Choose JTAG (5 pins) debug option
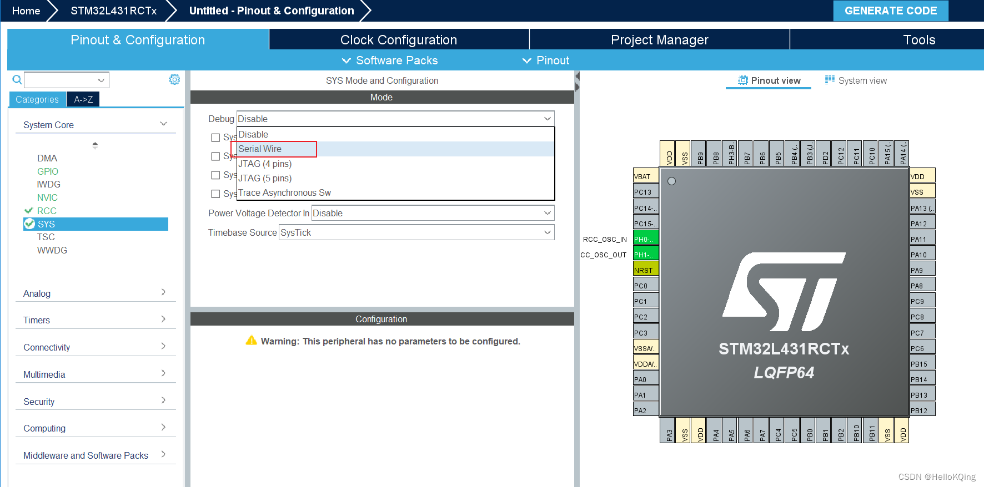Image resolution: width=984 pixels, height=487 pixels. pyautogui.click(x=395, y=178)
